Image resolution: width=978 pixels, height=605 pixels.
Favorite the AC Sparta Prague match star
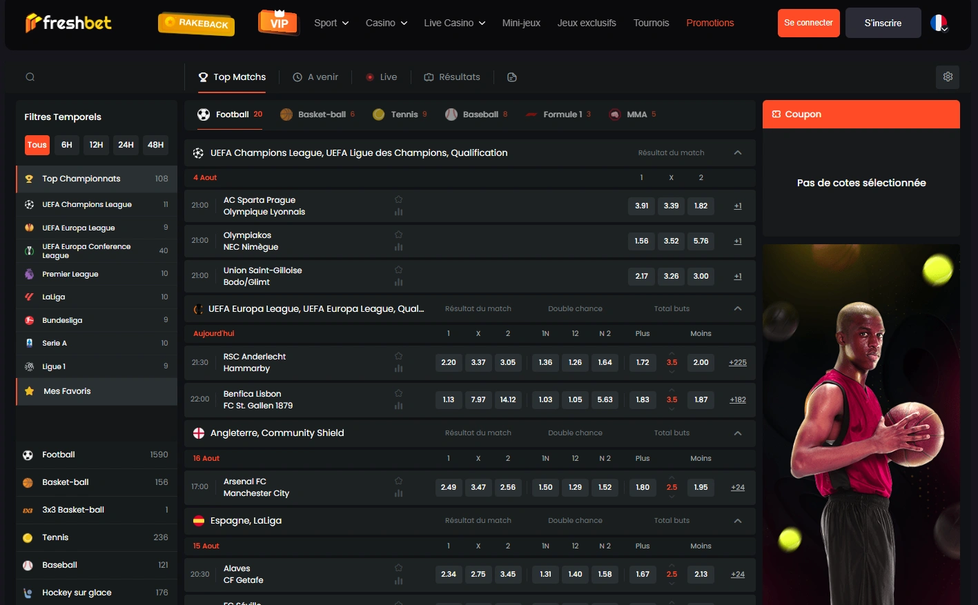[x=399, y=199]
